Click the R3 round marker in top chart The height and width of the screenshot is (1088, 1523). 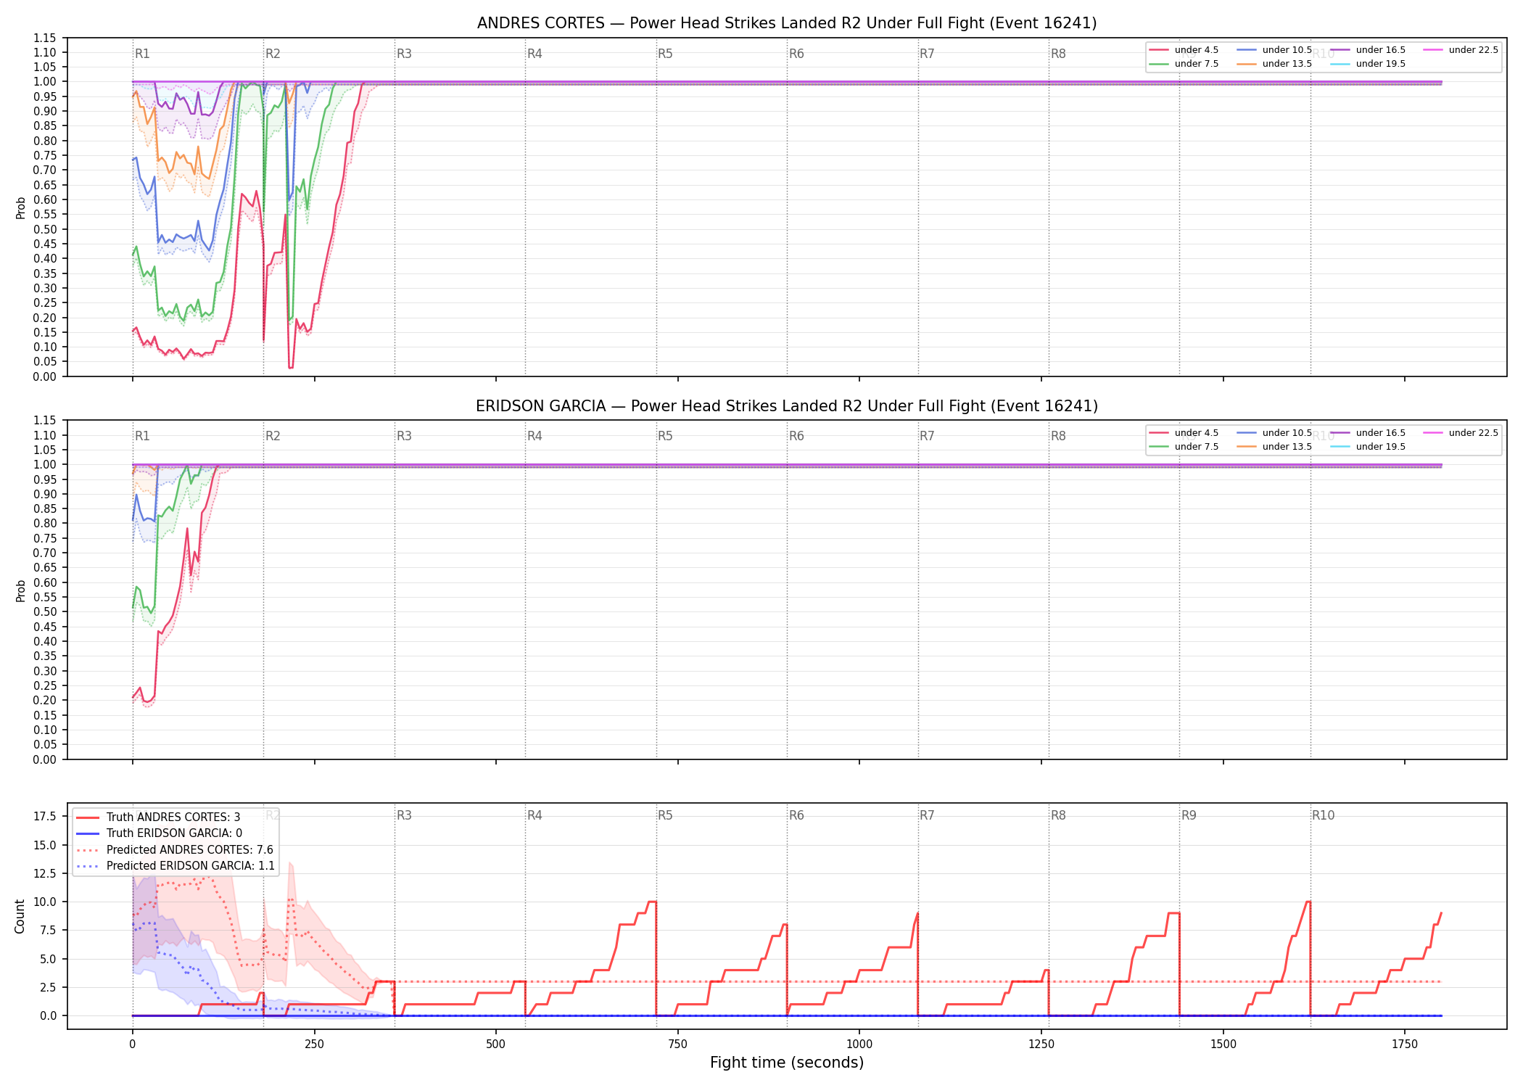pyautogui.click(x=404, y=54)
